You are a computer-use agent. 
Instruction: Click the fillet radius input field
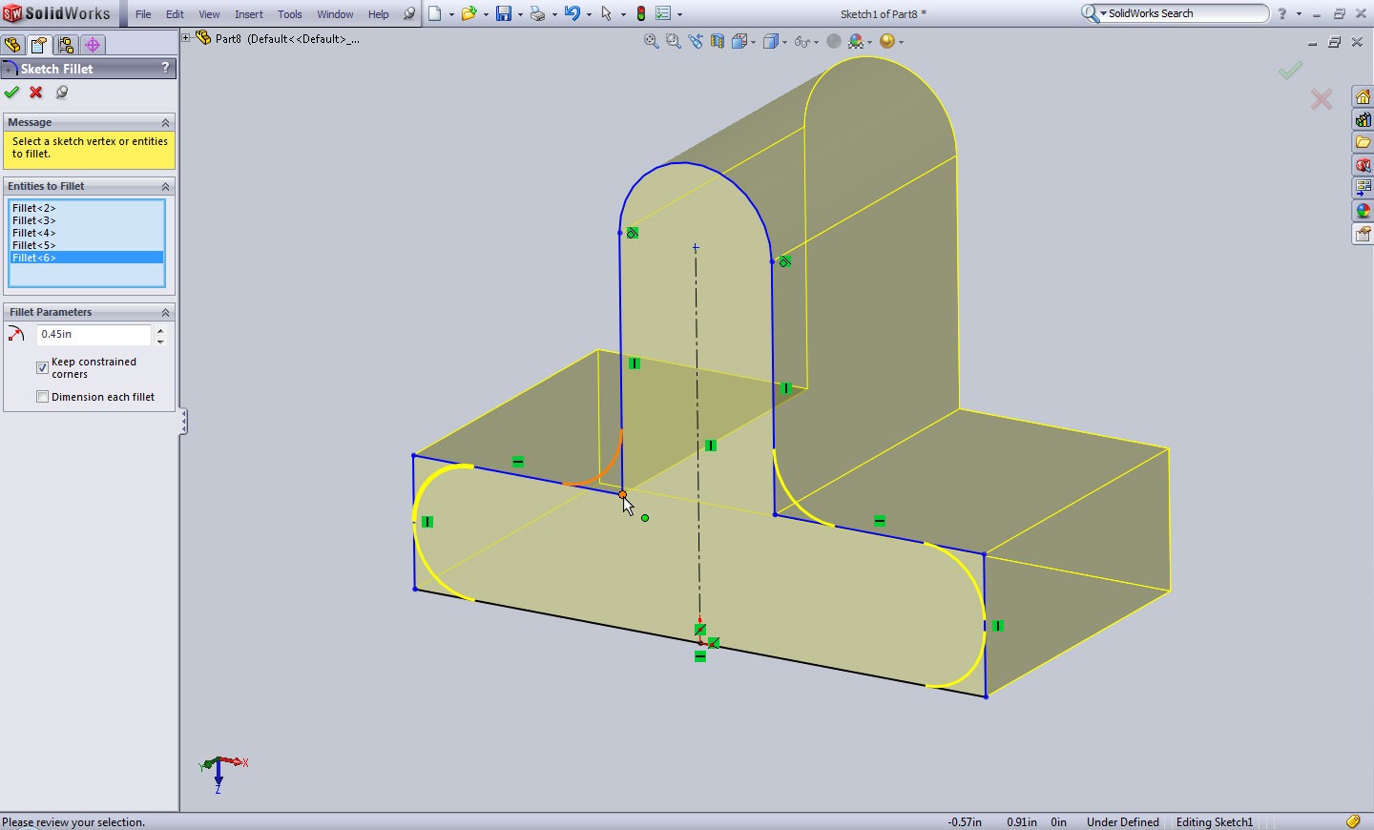[93, 334]
